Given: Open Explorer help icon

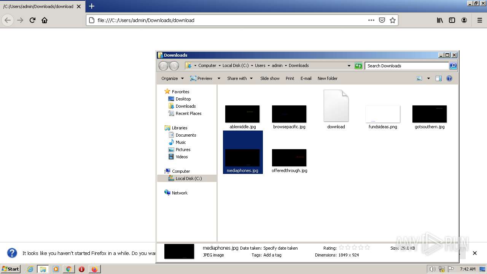Looking at the screenshot, I should click(449, 78).
